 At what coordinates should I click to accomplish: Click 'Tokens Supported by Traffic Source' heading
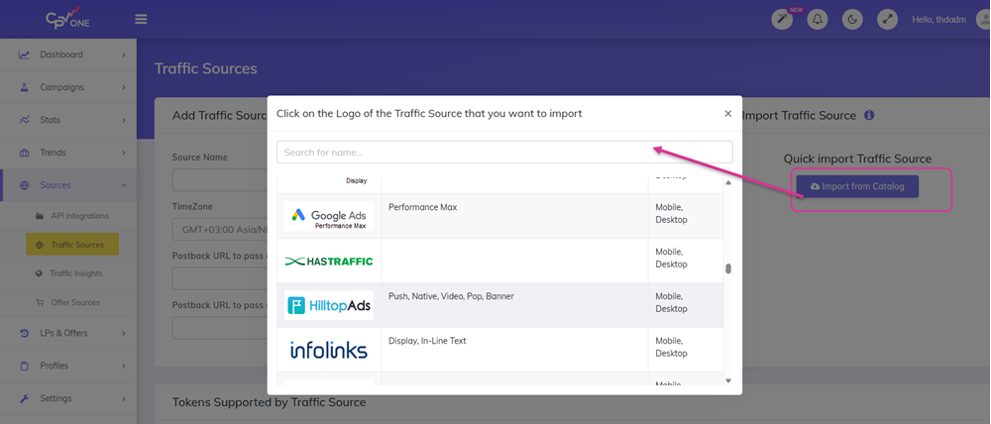click(269, 402)
